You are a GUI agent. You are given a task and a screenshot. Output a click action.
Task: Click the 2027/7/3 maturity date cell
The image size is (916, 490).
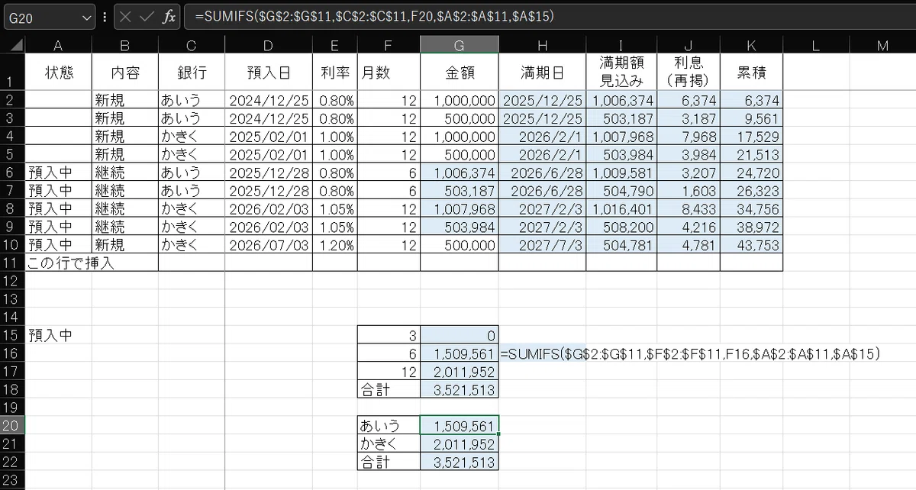point(542,245)
